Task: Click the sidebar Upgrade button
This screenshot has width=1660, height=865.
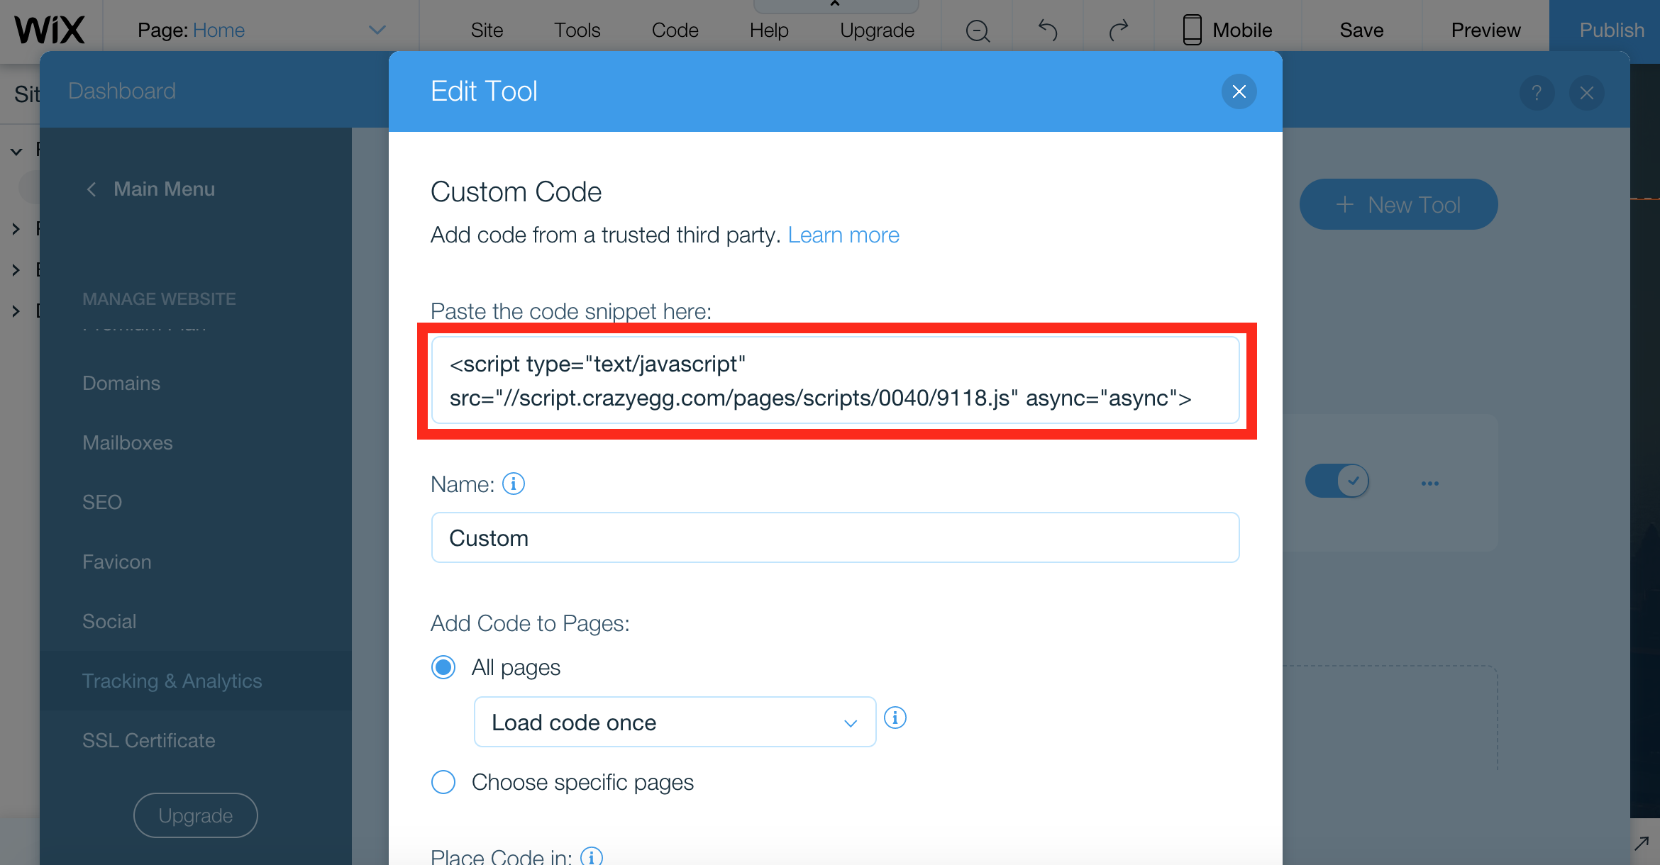Action: click(195, 815)
